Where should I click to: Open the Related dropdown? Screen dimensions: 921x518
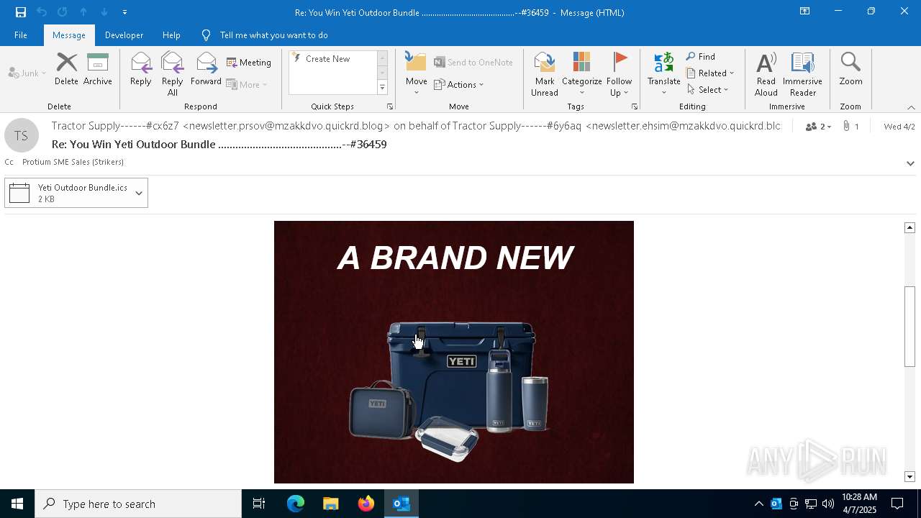point(710,73)
